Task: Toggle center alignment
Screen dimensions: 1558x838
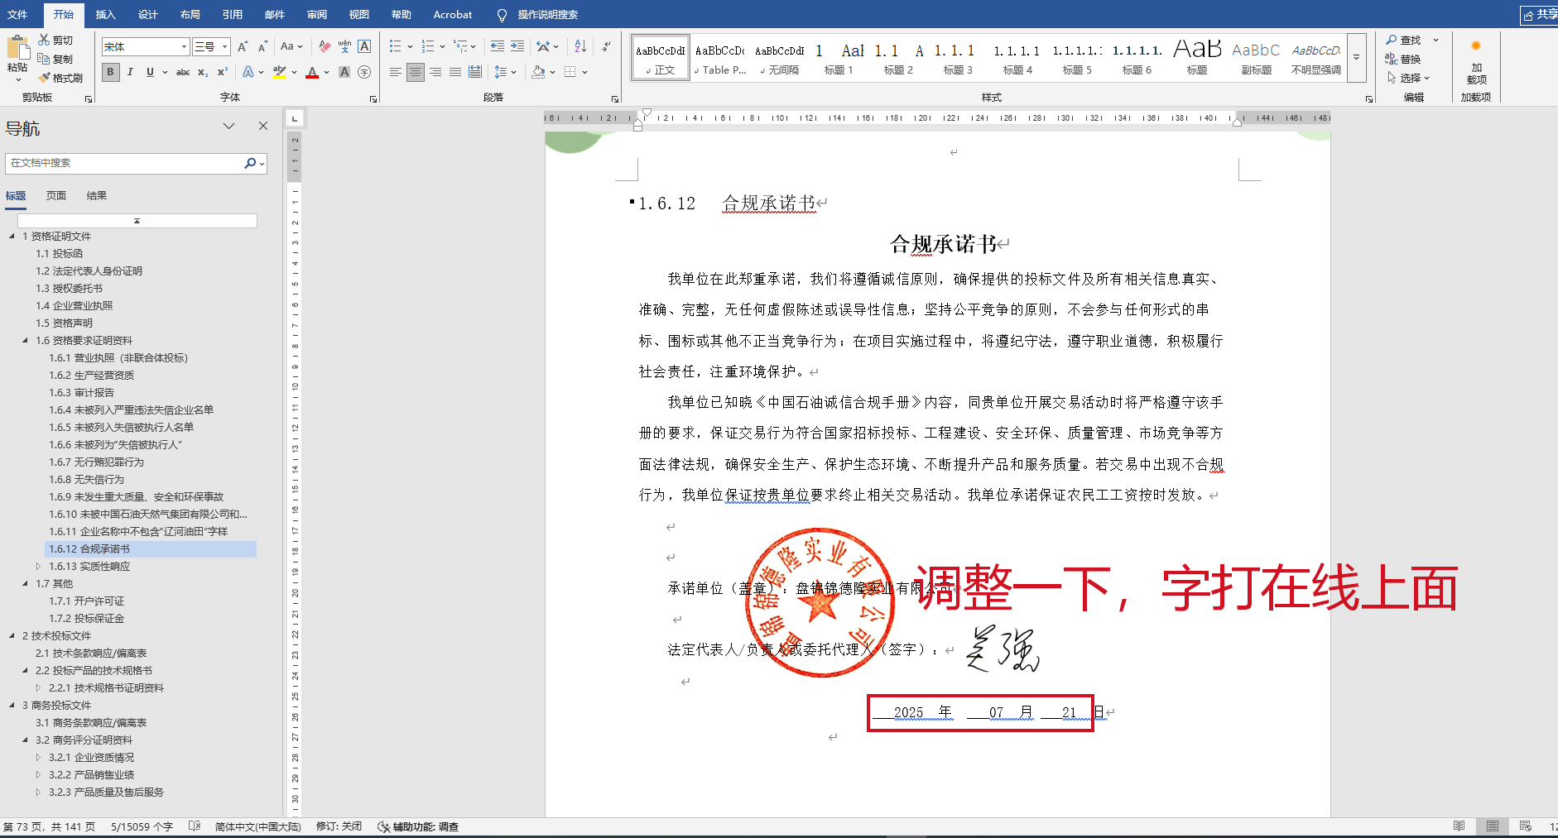Action: (x=416, y=72)
